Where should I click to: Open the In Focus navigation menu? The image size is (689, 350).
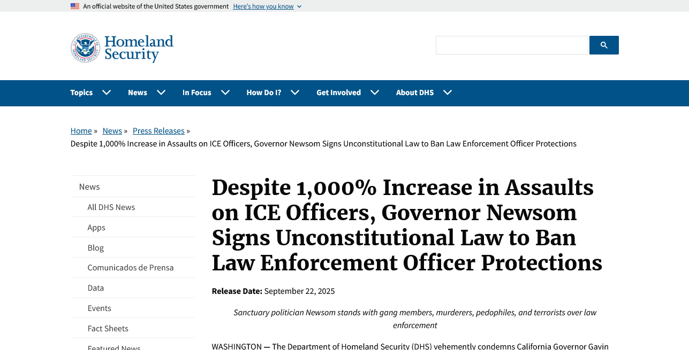click(x=197, y=92)
